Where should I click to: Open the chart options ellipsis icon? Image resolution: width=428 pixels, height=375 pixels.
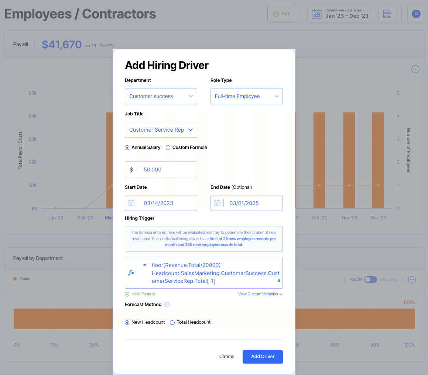coord(415,69)
